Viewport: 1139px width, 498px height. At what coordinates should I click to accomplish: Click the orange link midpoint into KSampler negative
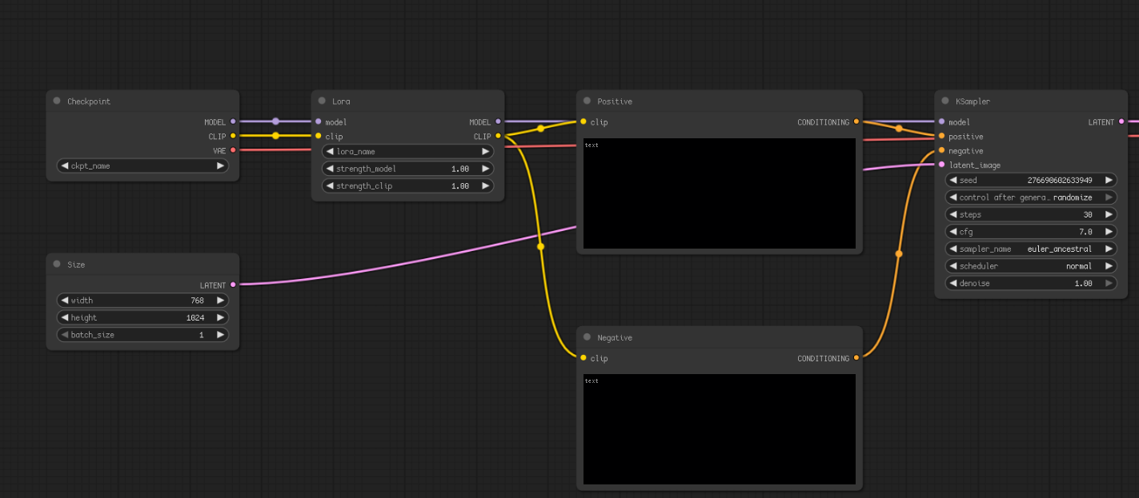[899, 253]
